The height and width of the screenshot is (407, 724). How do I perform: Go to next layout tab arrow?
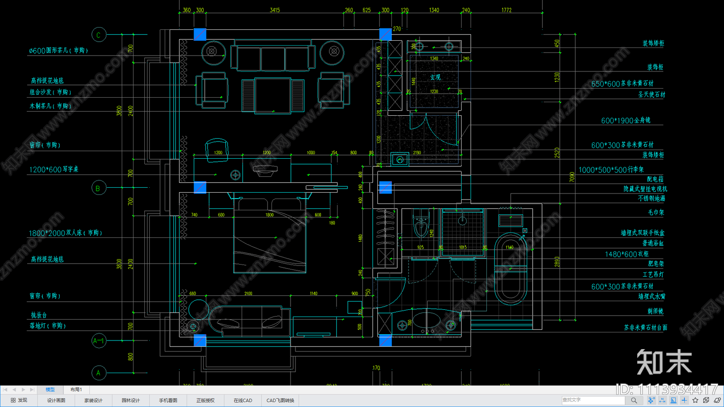(x=23, y=389)
